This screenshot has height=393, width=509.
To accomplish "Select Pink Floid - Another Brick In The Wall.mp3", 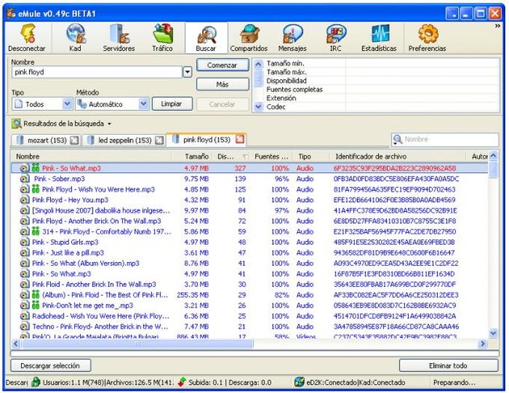I will [x=249, y=284].
